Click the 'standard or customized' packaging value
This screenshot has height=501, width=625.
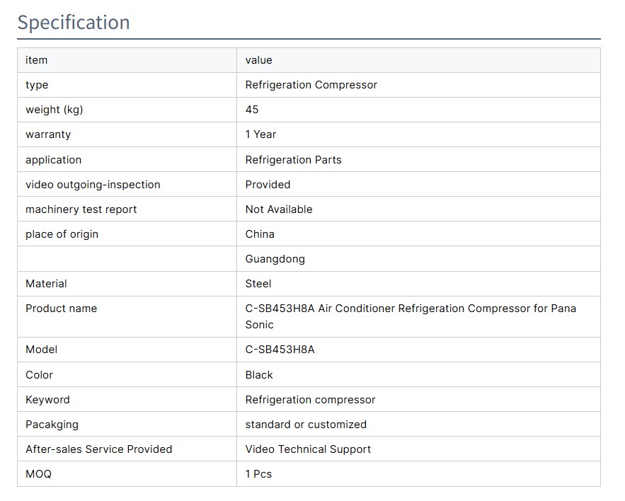[x=306, y=425]
